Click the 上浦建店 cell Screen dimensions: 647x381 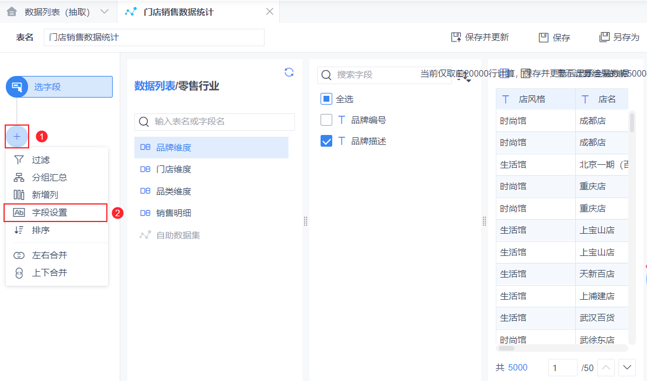click(602, 296)
